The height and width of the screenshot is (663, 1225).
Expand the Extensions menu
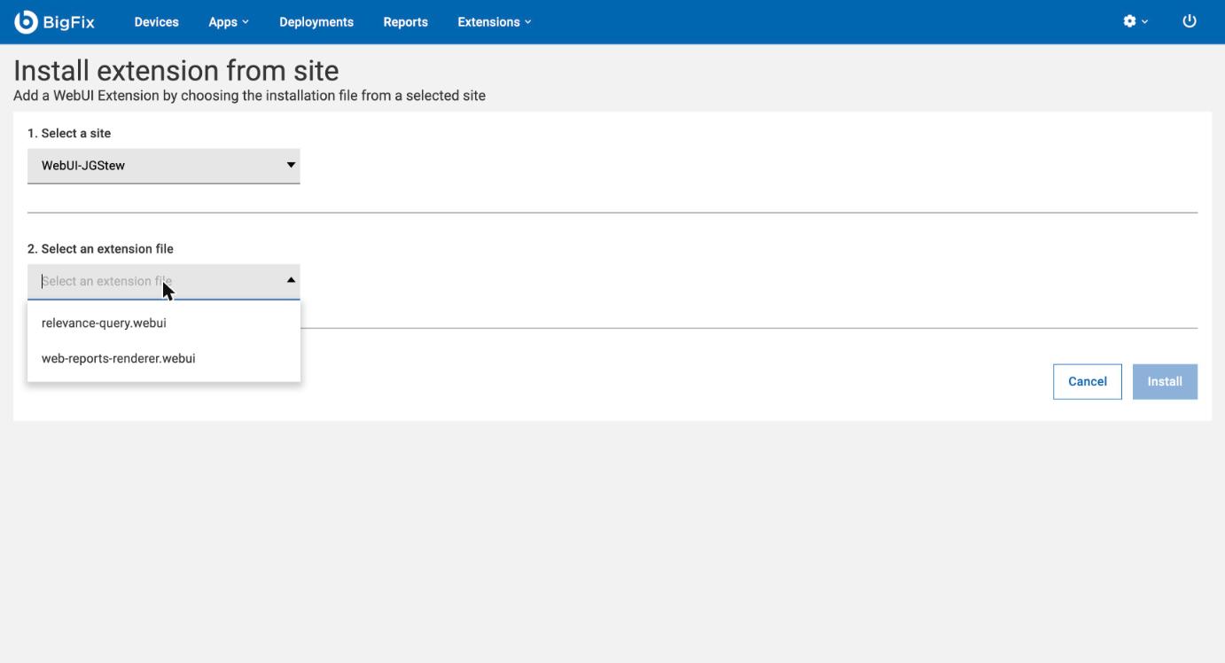495,22
